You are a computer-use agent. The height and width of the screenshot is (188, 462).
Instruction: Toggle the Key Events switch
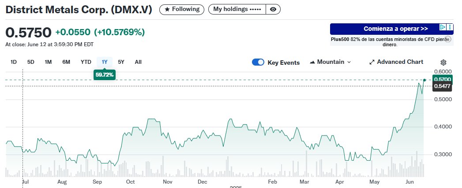pos(258,63)
